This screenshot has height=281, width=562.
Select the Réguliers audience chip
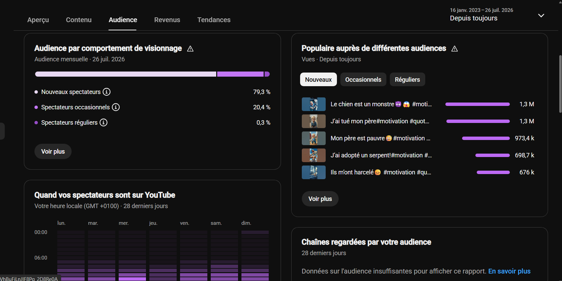click(408, 79)
